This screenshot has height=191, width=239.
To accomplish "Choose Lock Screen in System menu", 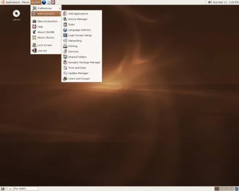I will tap(46, 45).
